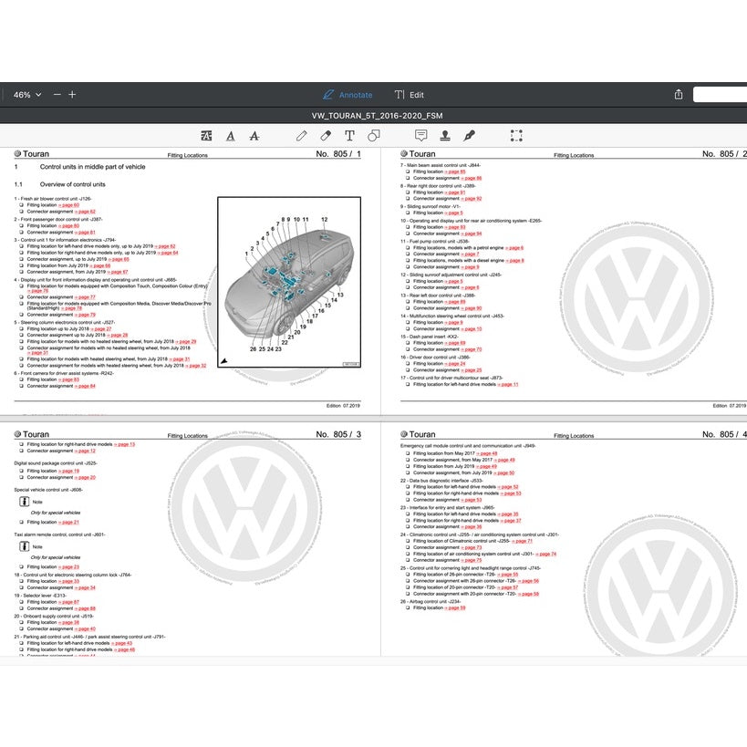Add a comment note
747x747 pixels.
420,135
